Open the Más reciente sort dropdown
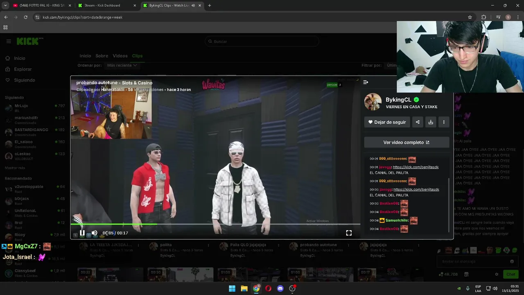 pos(122,65)
